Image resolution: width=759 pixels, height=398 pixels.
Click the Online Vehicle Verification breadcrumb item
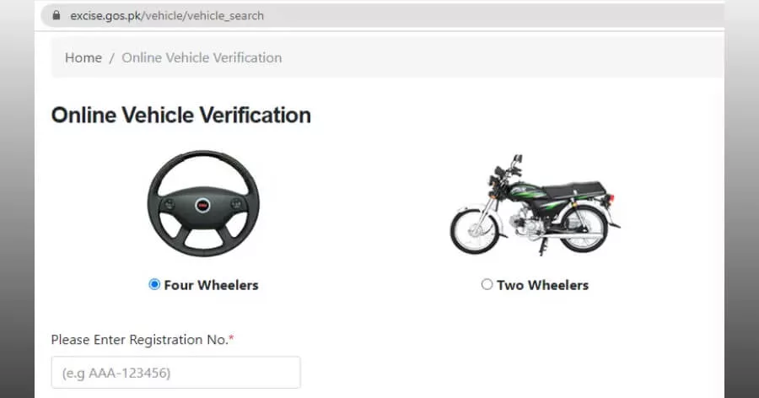coord(202,57)
